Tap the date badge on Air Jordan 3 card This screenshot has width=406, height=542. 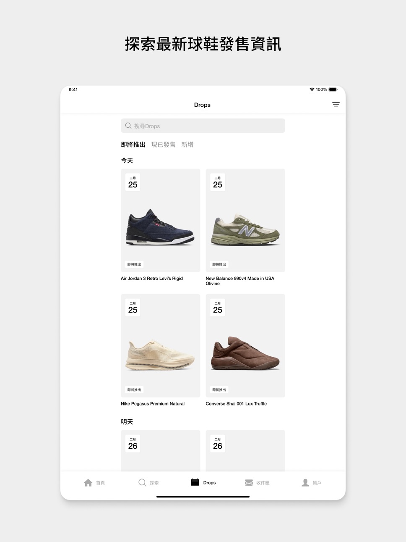click(133, 182)
